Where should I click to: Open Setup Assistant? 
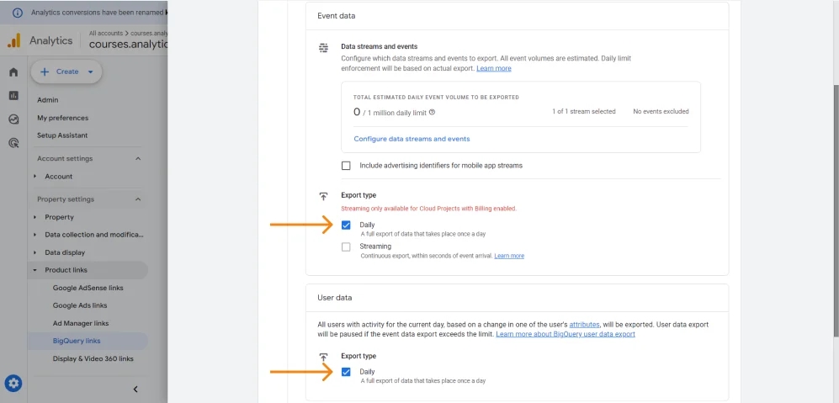pos(62,135)
